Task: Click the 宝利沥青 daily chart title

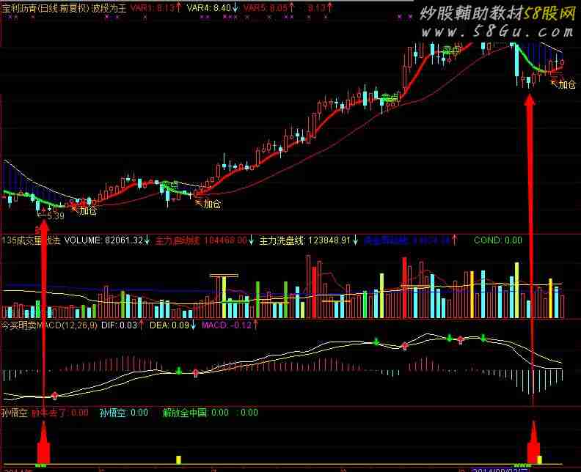Action: click(x=64, y=8)
